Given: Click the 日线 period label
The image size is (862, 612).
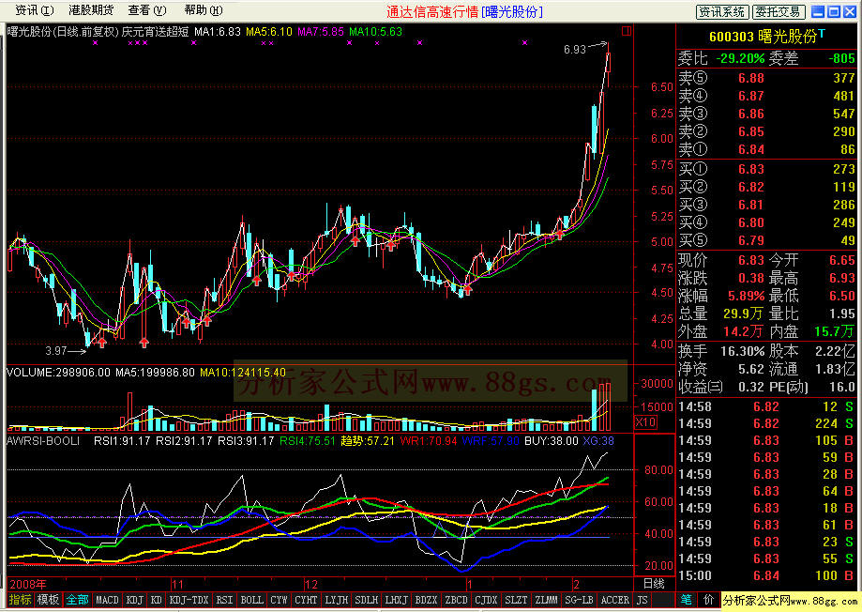Looking at the screenshot, I should coord(654,584).
